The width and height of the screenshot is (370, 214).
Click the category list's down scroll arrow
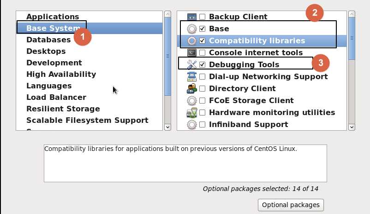167,127
